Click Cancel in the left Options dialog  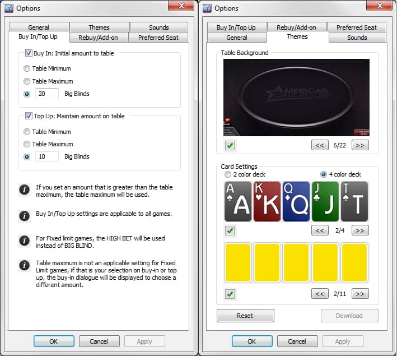[x=99, y=341]
